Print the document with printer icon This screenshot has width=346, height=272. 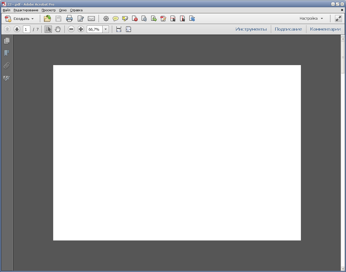tap(69, 19)
